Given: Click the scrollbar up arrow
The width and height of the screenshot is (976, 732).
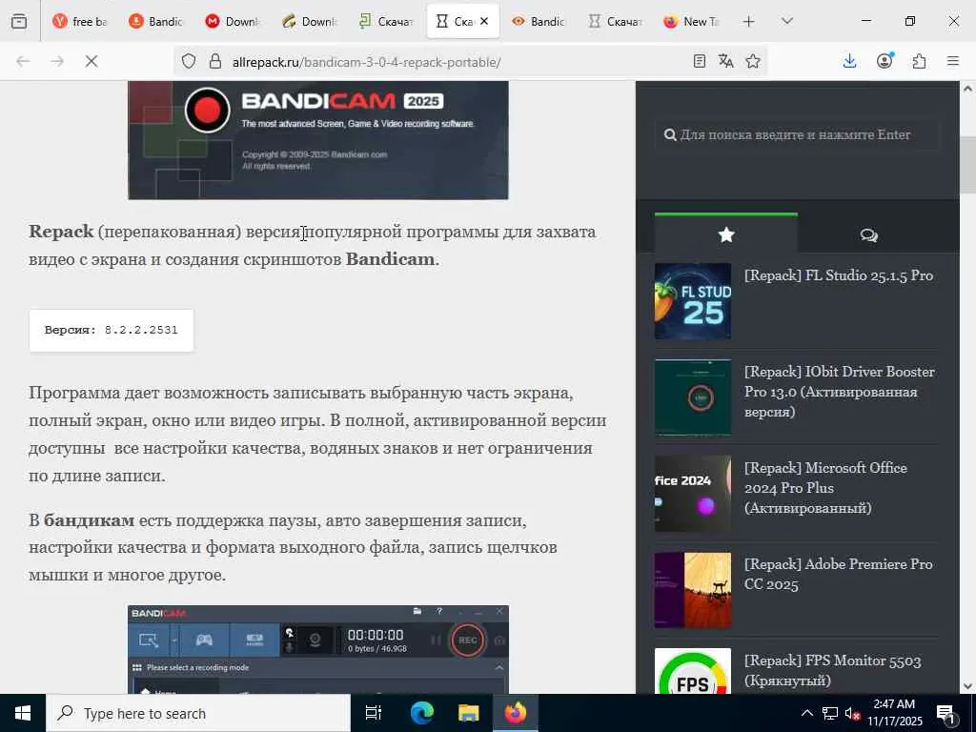Looking at the screenshot, I should [967, 89].
